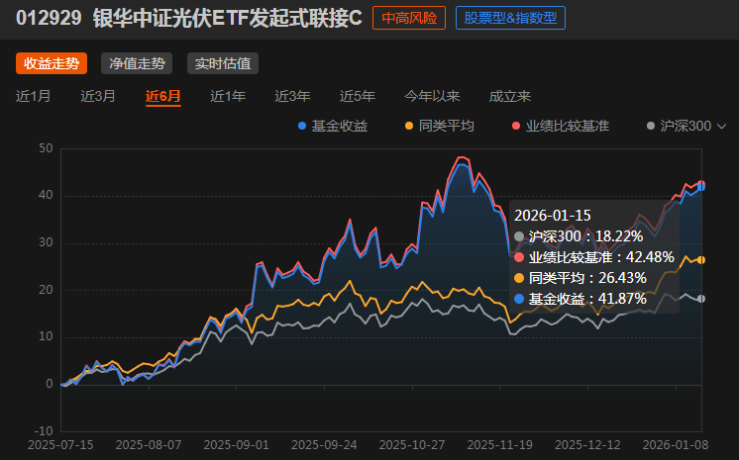Click the x-axis label 2025-10-27
739x460 pixels.
point(412,445)
